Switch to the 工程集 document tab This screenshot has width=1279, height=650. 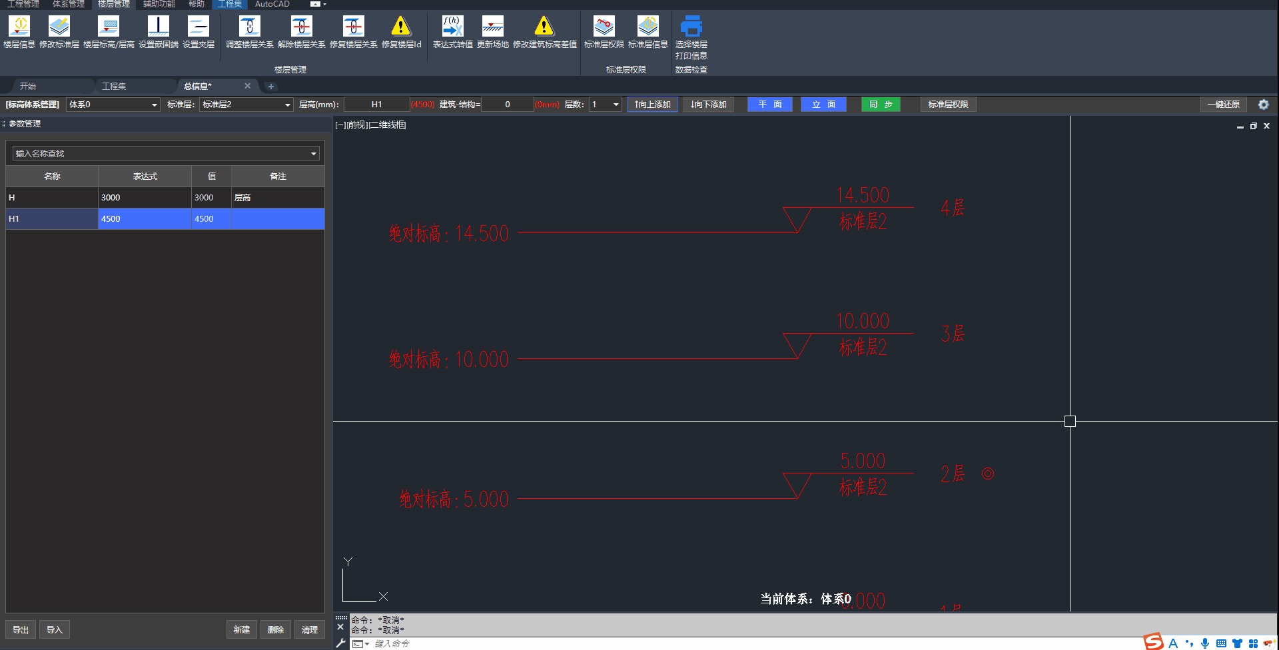click(114, 86)
